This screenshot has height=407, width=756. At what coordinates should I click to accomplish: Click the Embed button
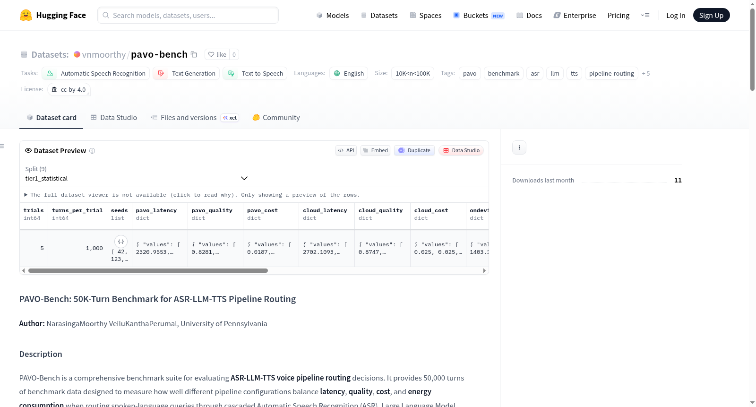tap(376, 150)
